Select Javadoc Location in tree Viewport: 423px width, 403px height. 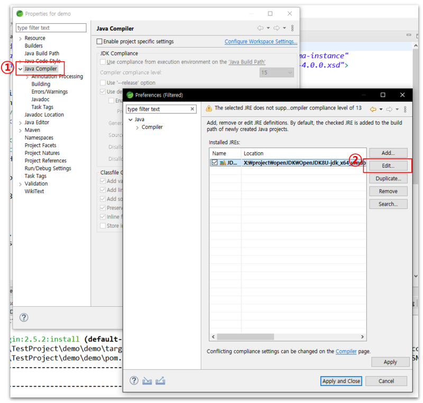[x=44, y=115]
